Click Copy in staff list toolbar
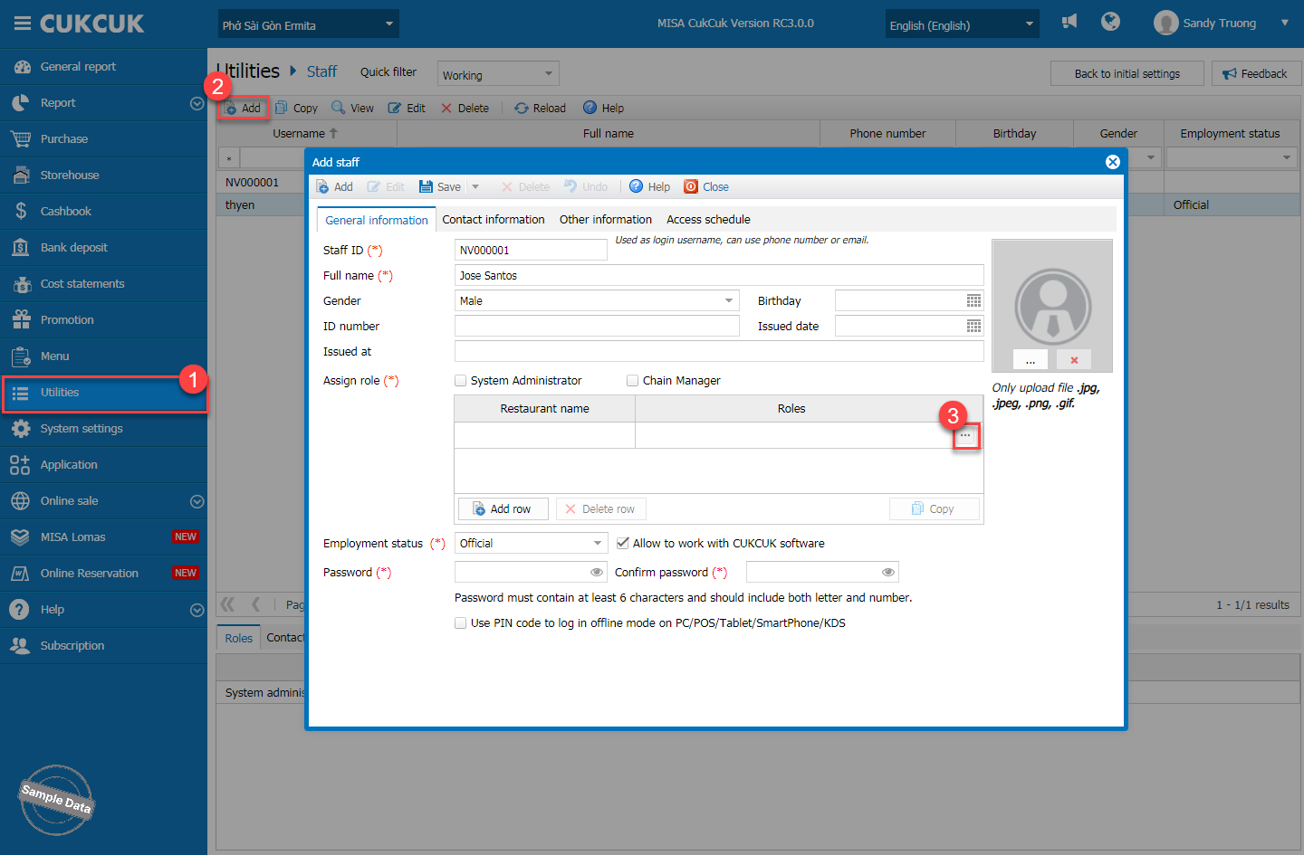The image size is (1304, 855). (296, 109)
